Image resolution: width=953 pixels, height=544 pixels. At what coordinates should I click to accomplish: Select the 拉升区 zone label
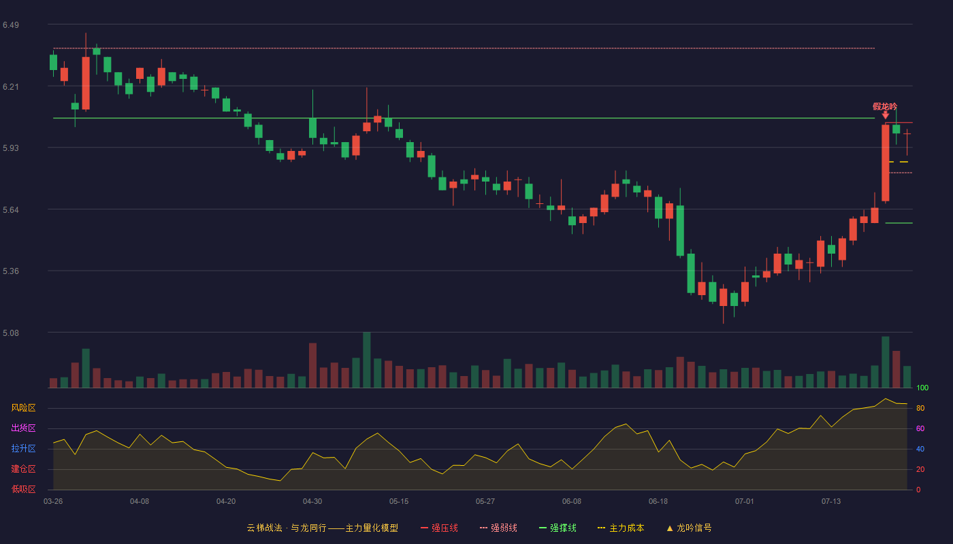pyautogui.click(x=23, y=449)
